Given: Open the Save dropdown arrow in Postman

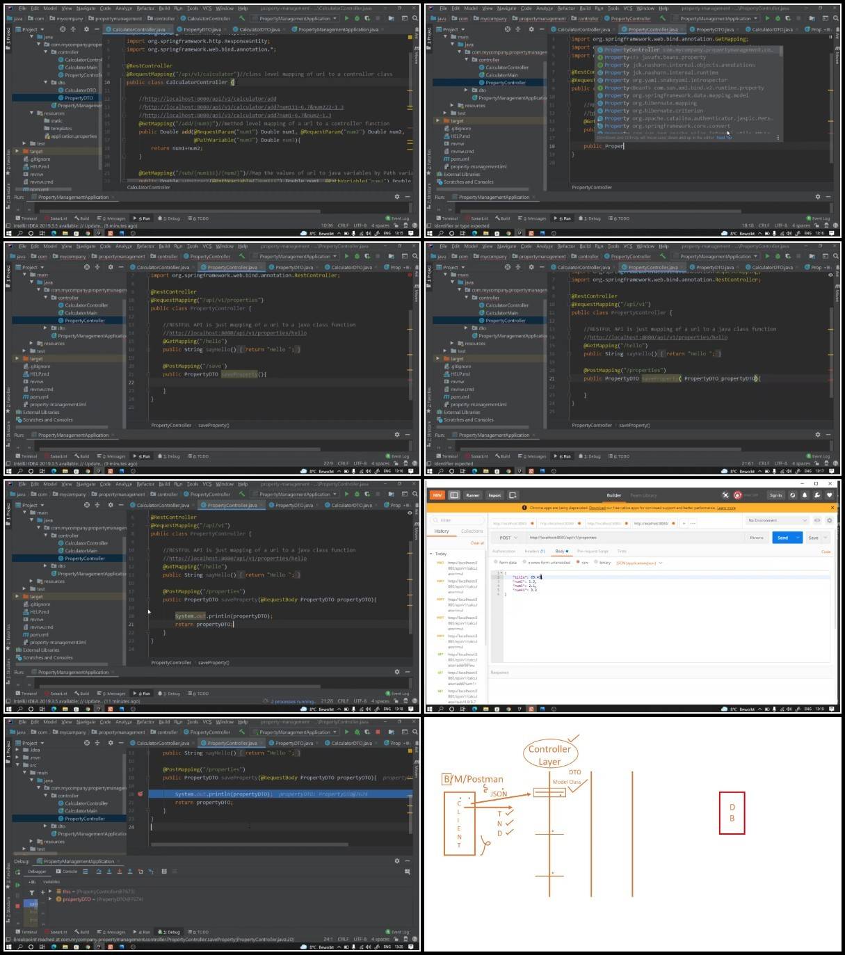Looking at the screenshot, I should pyautogui.click(x=825, y=538).
